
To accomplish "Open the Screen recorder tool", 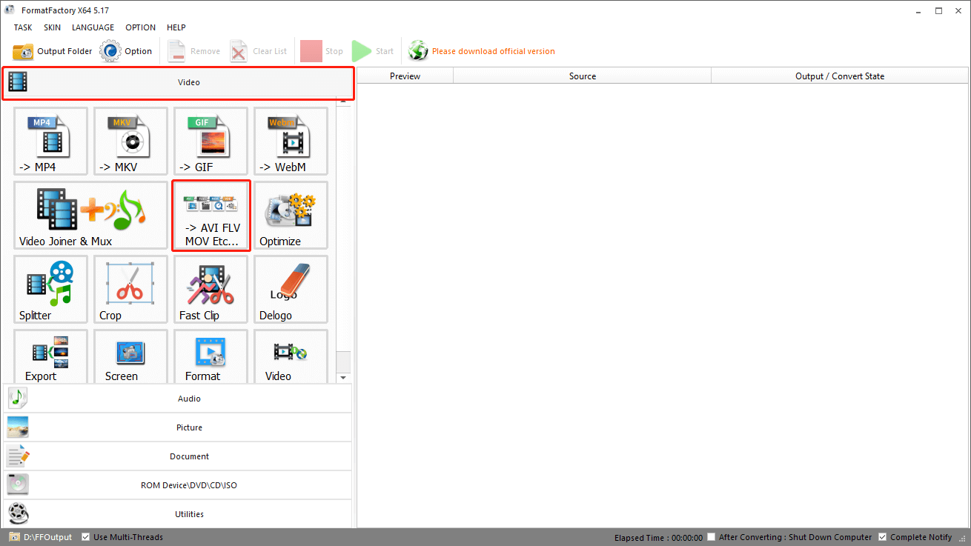I will (130, 356).
